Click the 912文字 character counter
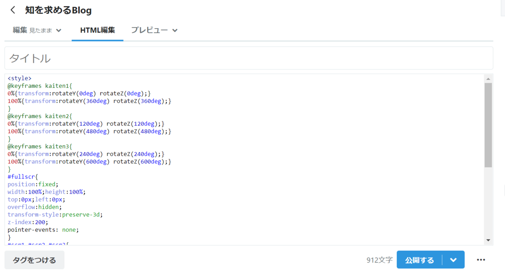This screenshot has width=505, height=273. pyautogui.click(x=379, y=260)
